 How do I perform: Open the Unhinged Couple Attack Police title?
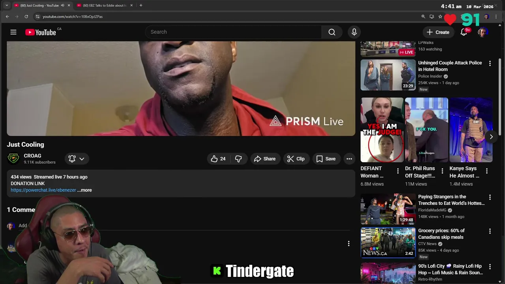(450, 66)
